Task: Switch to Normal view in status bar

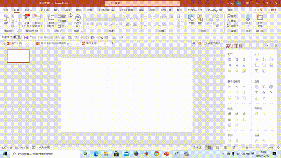Action: point(209,147)
